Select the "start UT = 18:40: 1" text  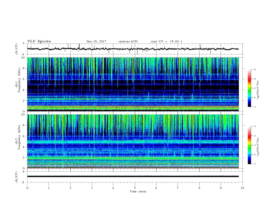pyautogui.click(x=166, y=41)
